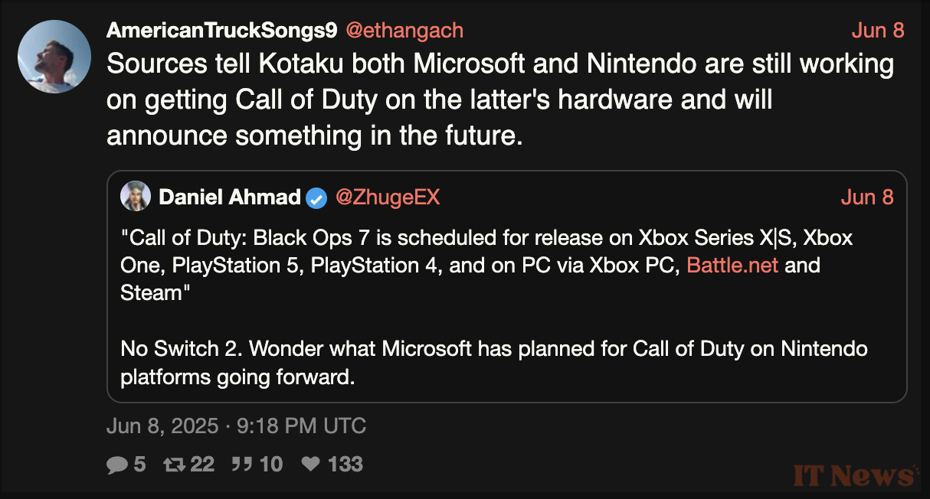
Task: Click the heart like icon
Action: tap(310, 465)
